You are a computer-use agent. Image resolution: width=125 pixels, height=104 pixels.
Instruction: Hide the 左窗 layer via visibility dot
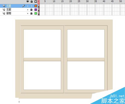click(28, 10)
